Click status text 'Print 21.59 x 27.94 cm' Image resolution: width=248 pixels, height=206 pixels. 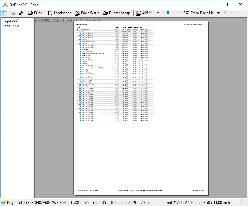click(182, 203)
